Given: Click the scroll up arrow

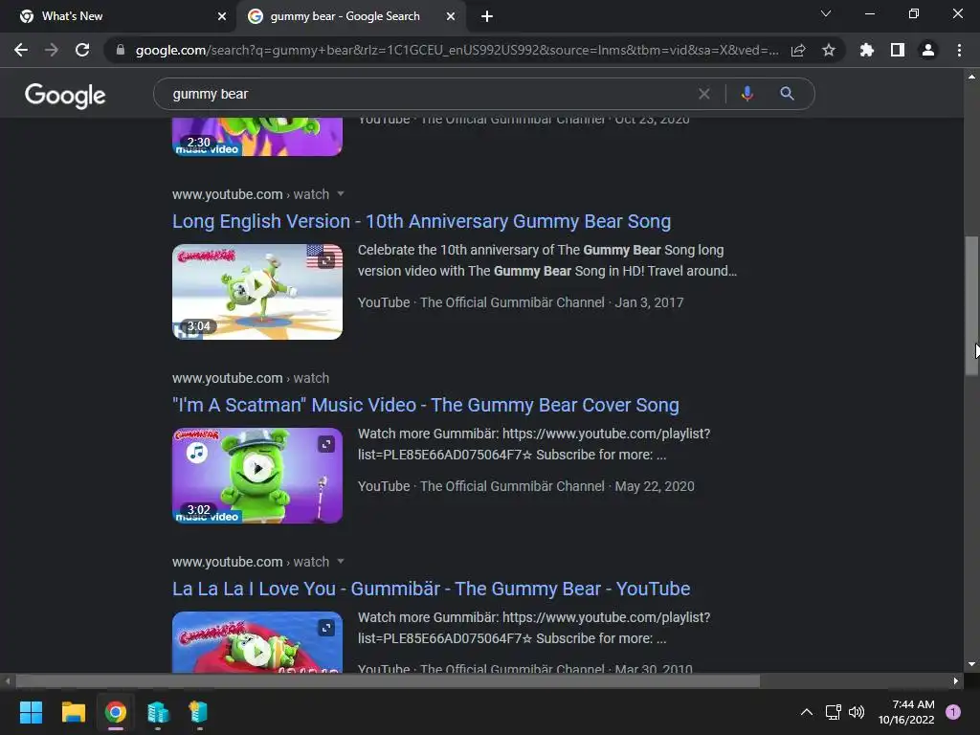Looking at the screenshot, I should coord(971,77).
